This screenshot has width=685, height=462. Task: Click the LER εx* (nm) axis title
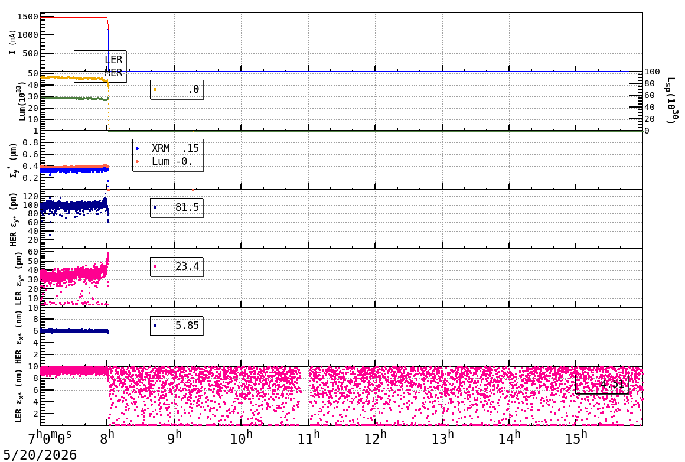18,396
